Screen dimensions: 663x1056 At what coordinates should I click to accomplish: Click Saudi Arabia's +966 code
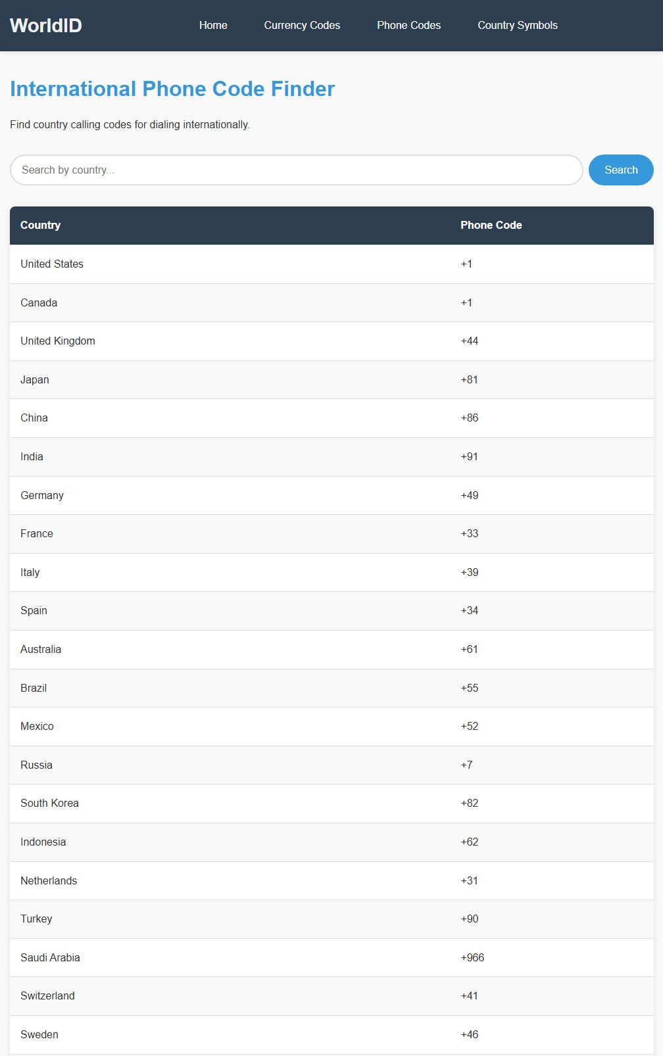click(472, 958)
